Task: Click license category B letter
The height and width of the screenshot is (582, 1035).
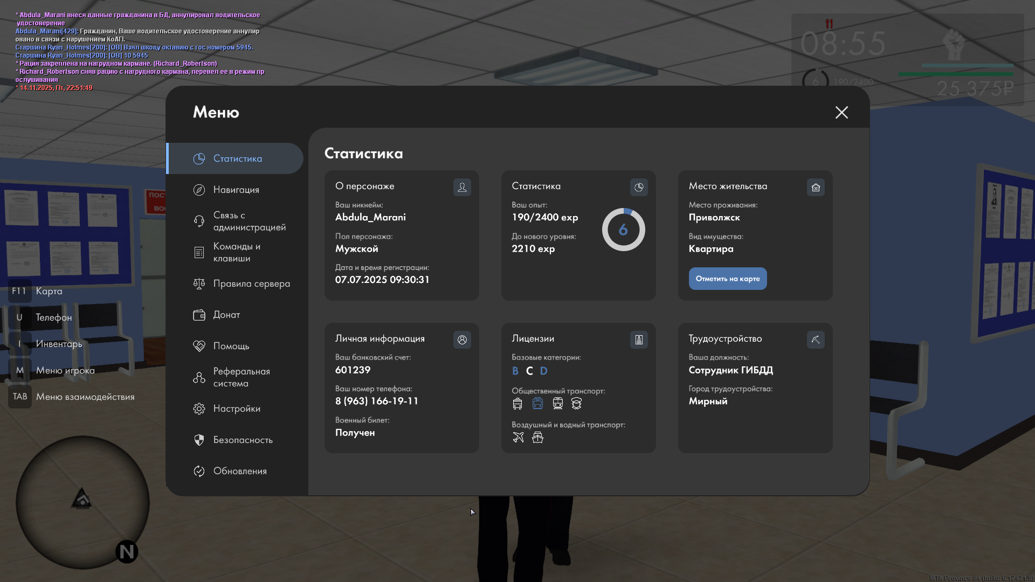Action: (x=515, y=371)
